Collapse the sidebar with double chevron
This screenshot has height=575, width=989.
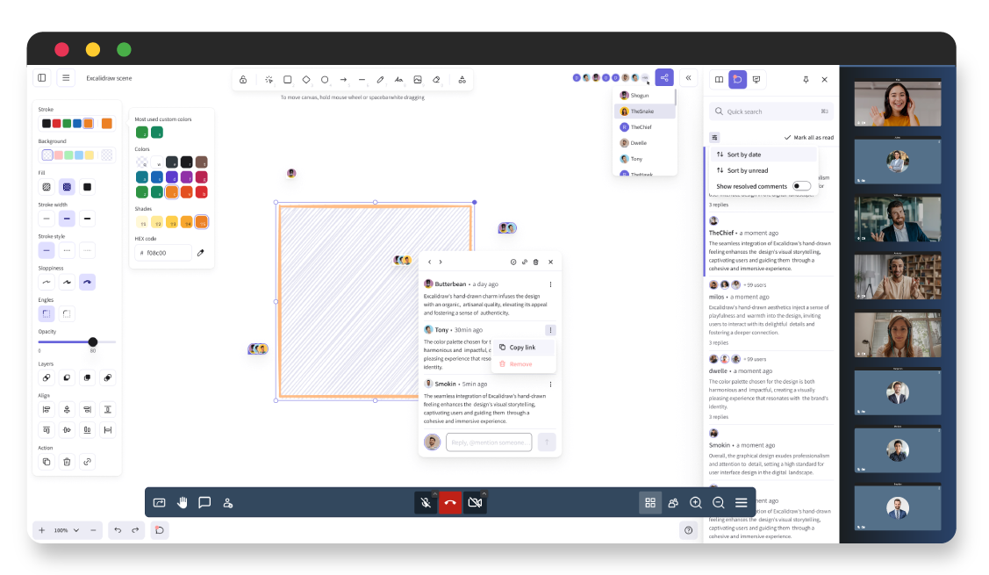coord(689,78)
